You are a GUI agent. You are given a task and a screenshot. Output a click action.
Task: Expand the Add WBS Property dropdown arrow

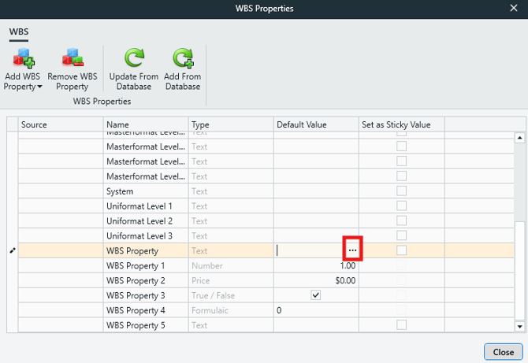[x=39, y=87]
